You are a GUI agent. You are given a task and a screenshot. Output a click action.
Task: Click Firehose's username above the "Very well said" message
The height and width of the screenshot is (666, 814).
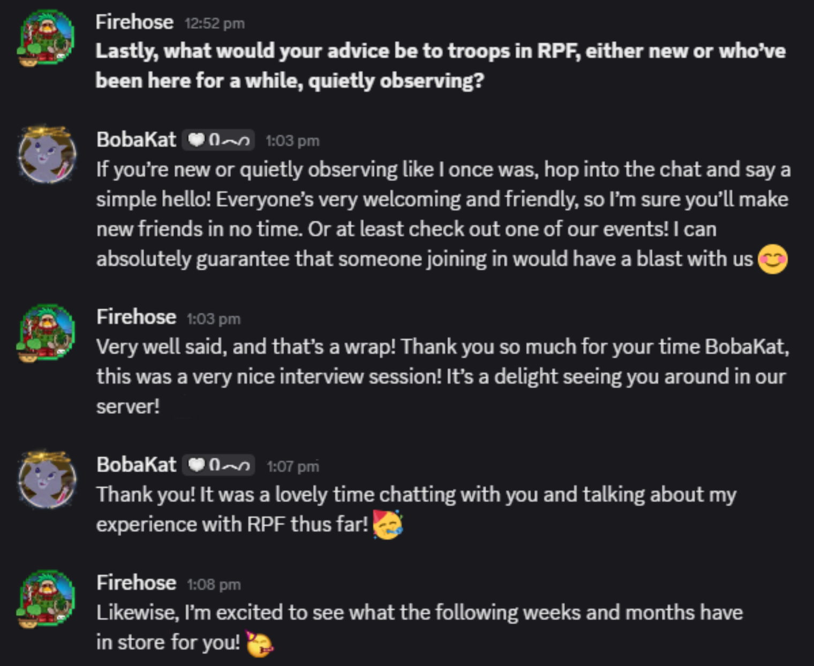136,317
